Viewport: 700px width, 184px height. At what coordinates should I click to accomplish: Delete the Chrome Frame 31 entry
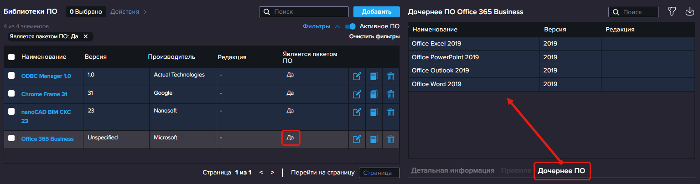[391, 94]
